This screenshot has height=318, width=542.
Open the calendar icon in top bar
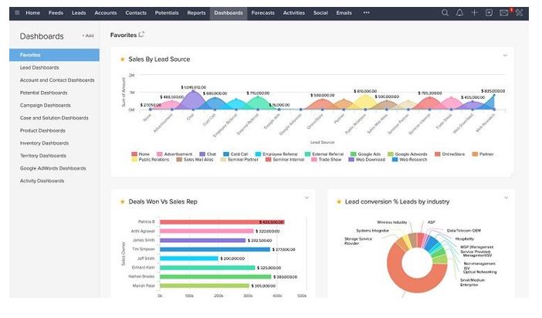[x=489, y=13]
